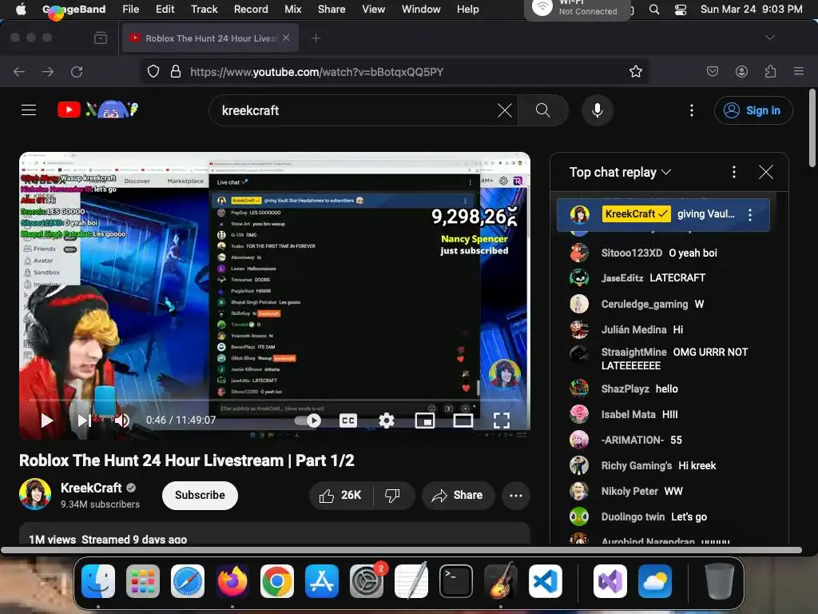This screenshot has height=614, width=818.
Task: Start voice search with the microphone
Action: (598, 110)
